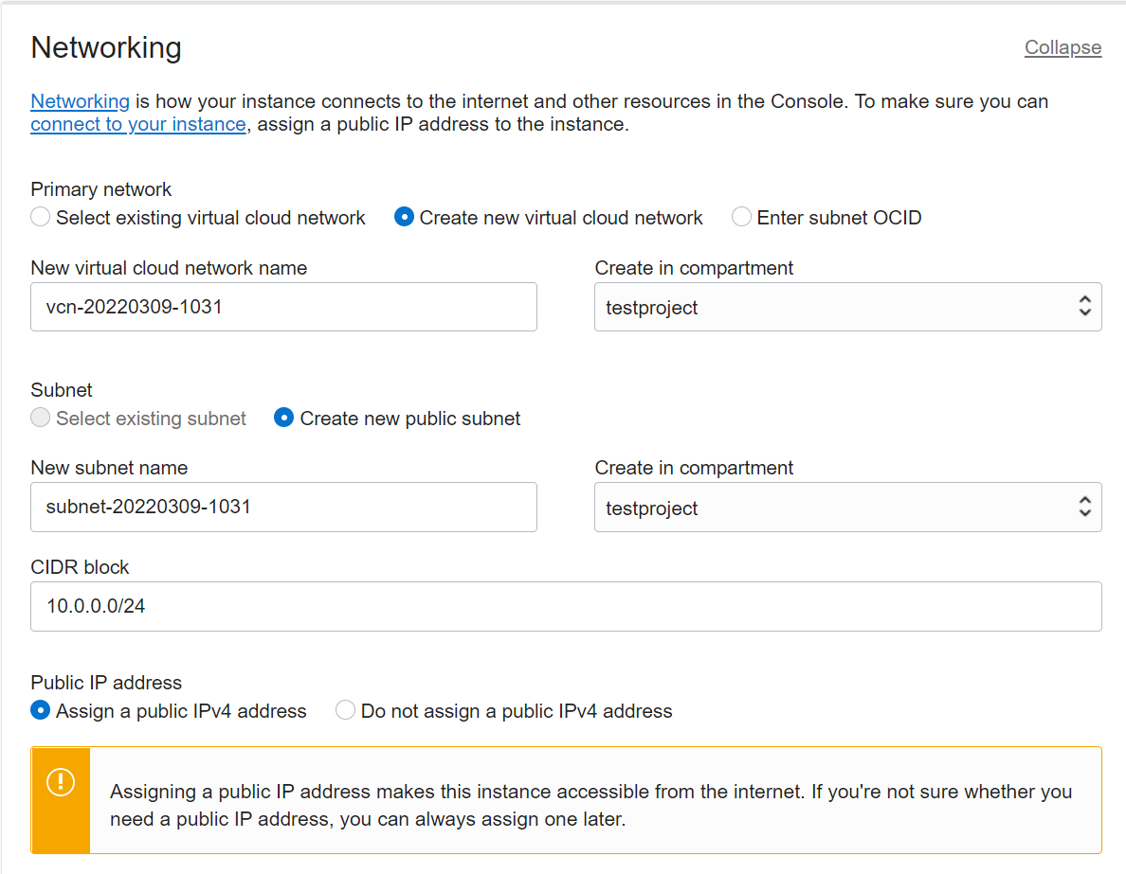Focus the CIDR block input field
This screenshot has width=1126, height=874.
tap(566, 606)
